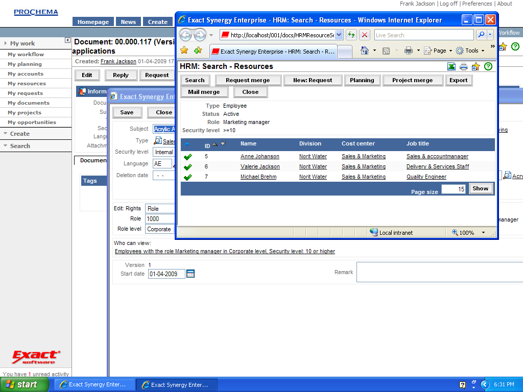Click the Project merge button
The height and width of the screenshot is (392, 523).
412,80
